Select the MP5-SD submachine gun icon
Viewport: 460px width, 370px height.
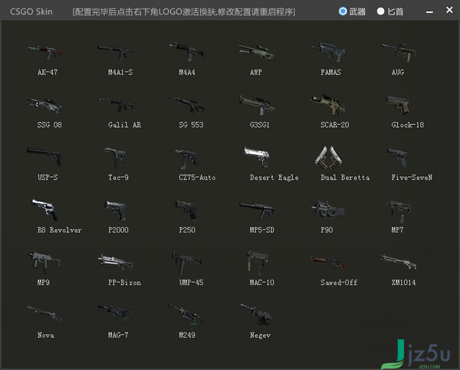(257, 211)
